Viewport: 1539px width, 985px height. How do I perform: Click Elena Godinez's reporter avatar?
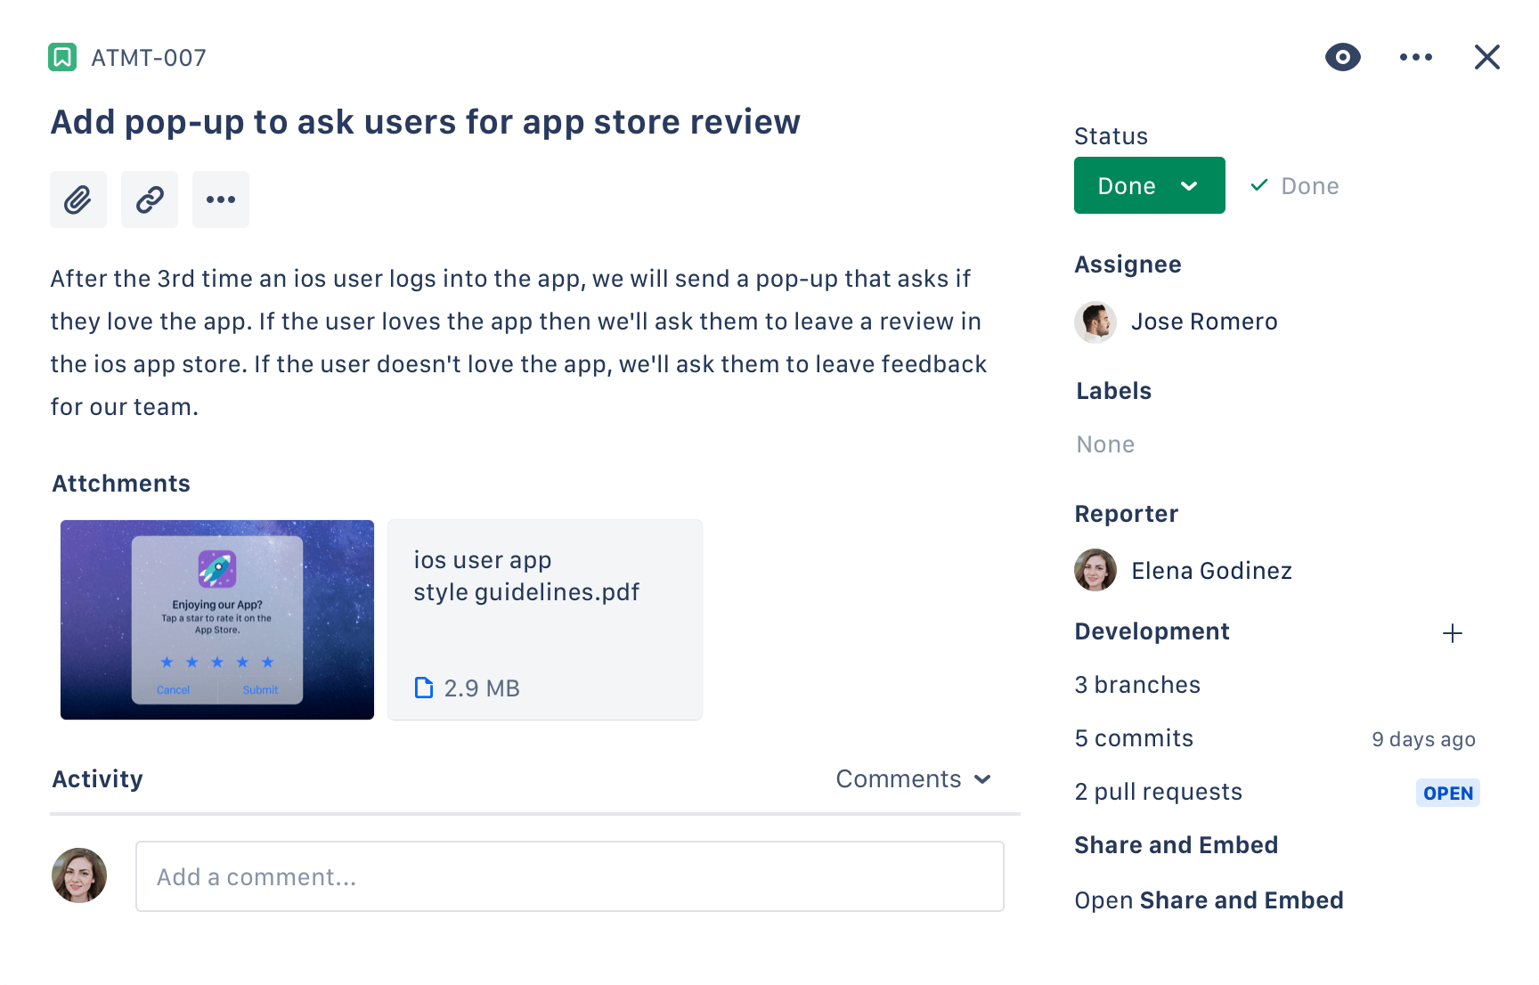click(1095, 570)
